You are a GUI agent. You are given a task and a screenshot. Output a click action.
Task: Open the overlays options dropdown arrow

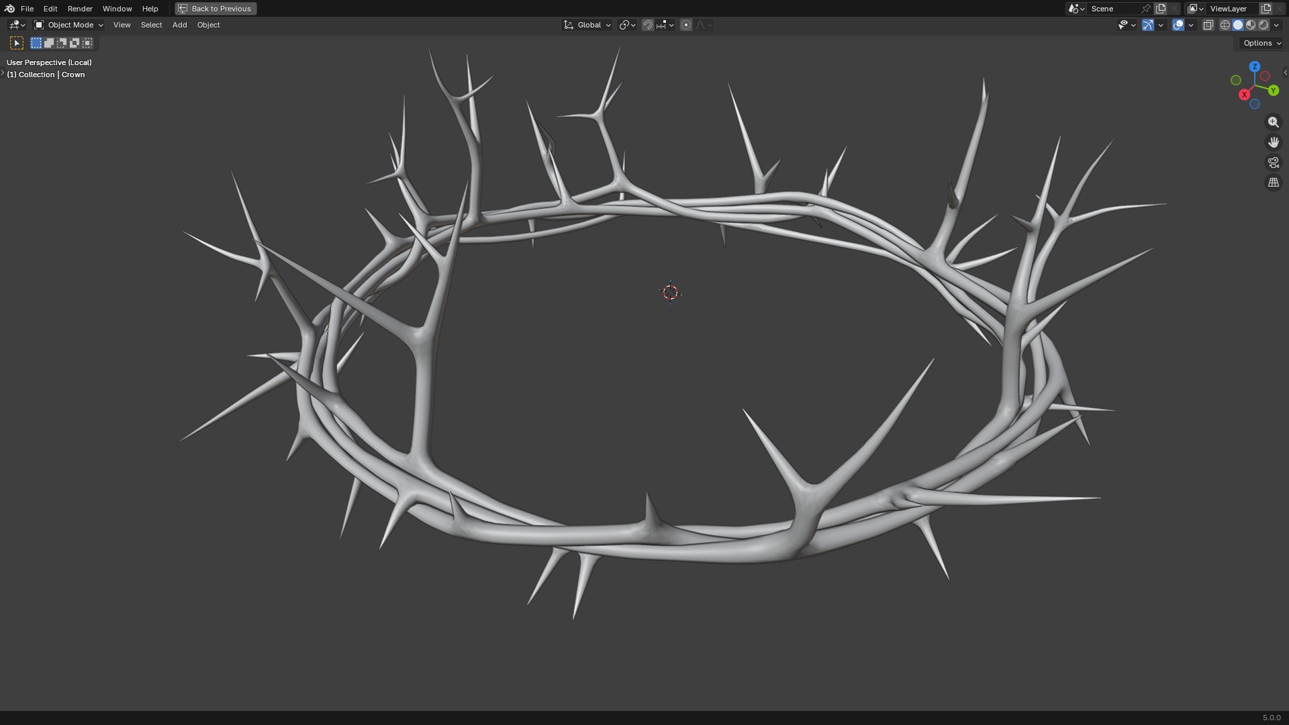(x=1191, y=25)
